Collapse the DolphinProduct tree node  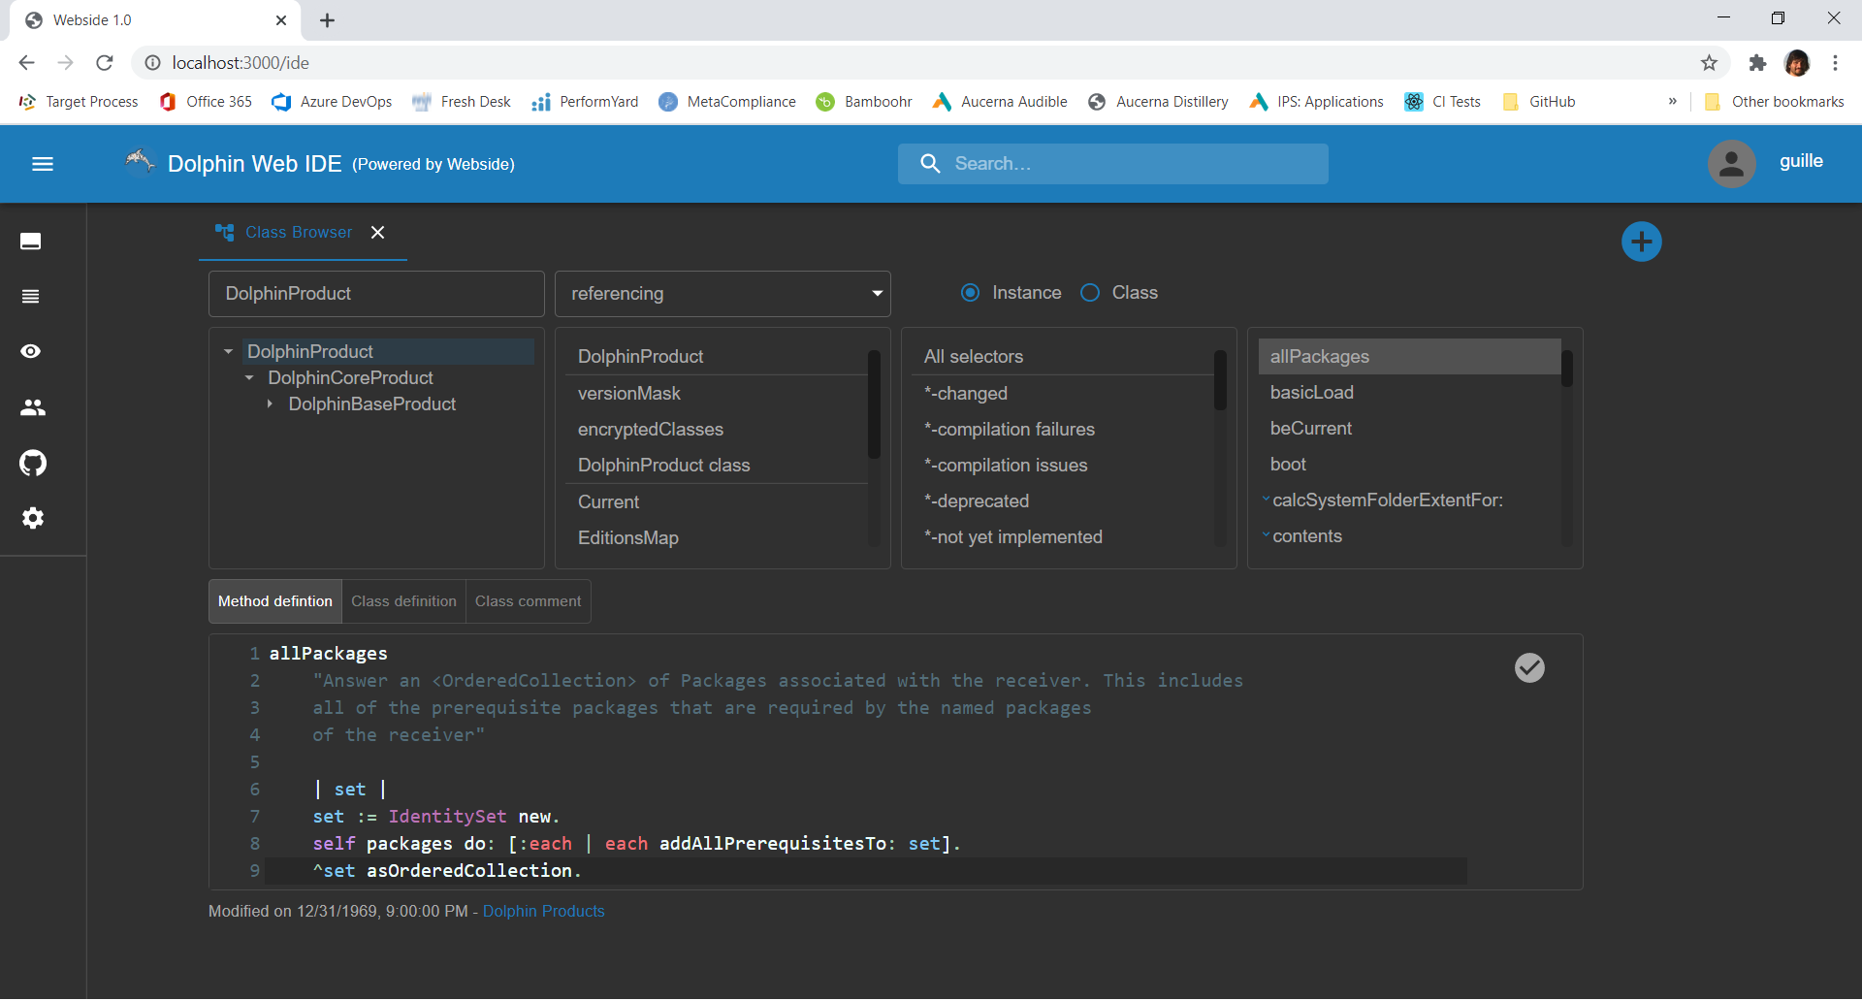pyautogui.click(x=228, y=350)
